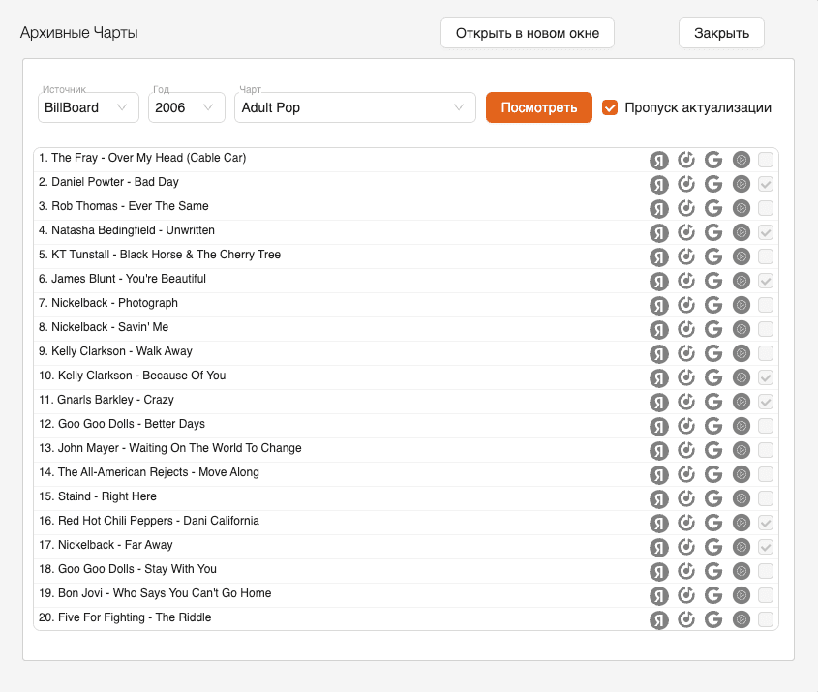Search Yandex for The Fray - Over My Head
This screenshot has height=692, width=818.
pos(659,160)
